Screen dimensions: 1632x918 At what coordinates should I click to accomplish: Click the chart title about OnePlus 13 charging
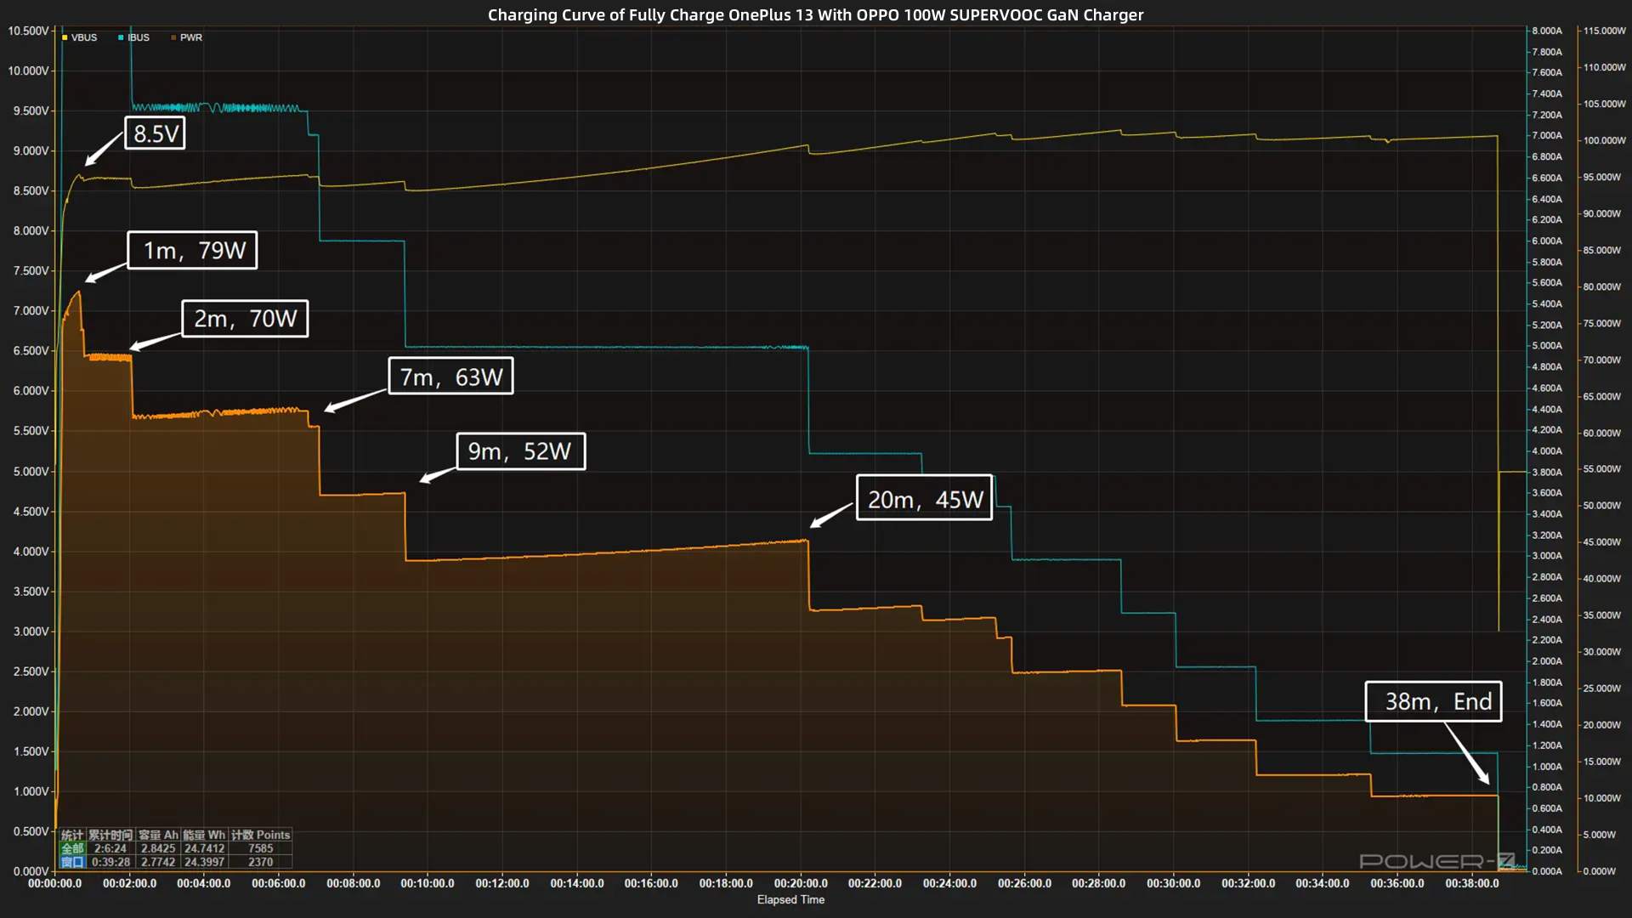tap(815, 14)
